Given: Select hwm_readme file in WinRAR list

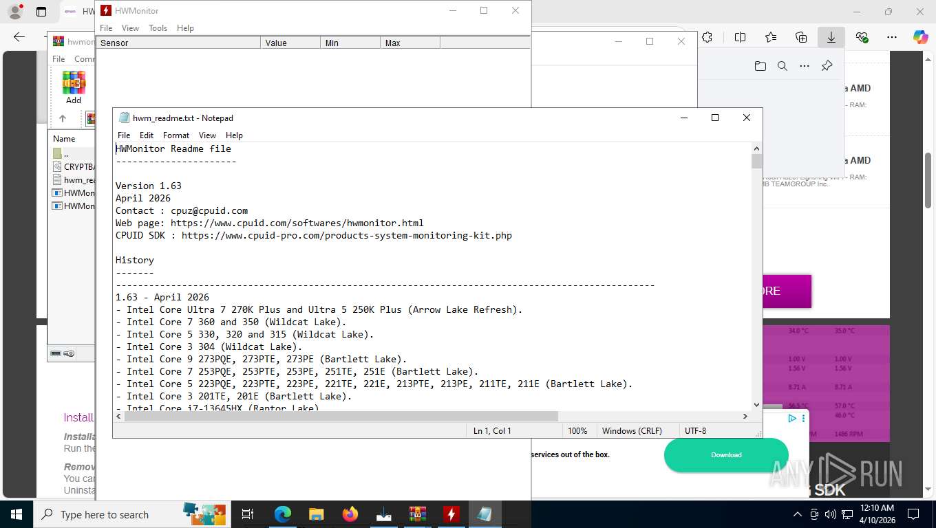Looking at the screenshot, I should (73, 180).
